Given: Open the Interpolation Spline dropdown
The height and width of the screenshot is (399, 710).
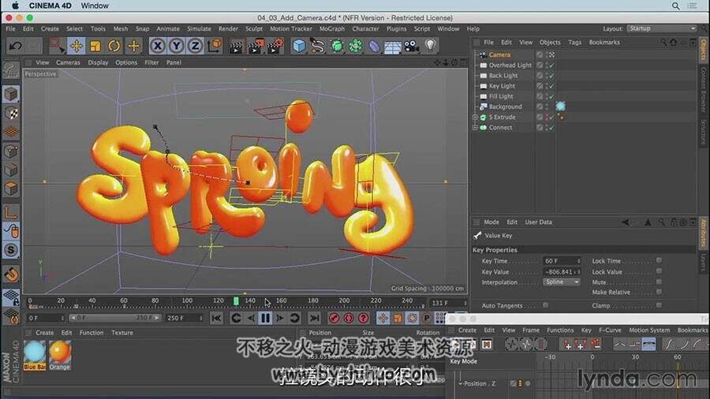Looking at the screenshot, I should coord(562,282).
